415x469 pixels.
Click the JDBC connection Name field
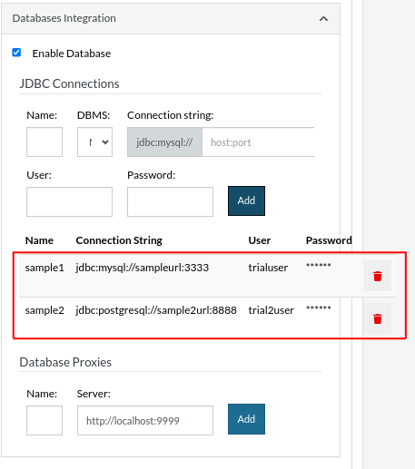[x=44, y=142]
